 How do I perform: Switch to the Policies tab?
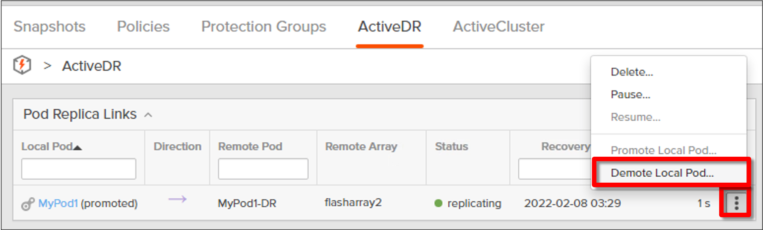pyautogui.click(x=143, y=27)
